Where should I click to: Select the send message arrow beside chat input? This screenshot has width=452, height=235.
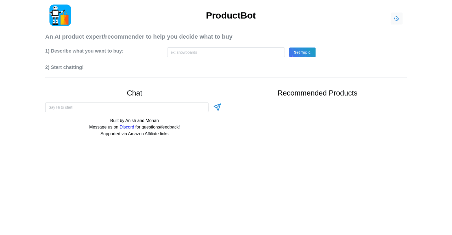pos(217,107)
